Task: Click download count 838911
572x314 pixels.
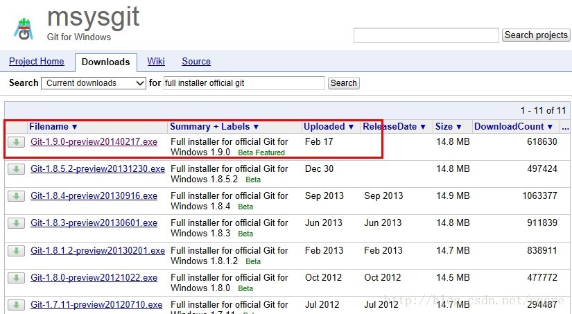Action: [x=542, y=250]
